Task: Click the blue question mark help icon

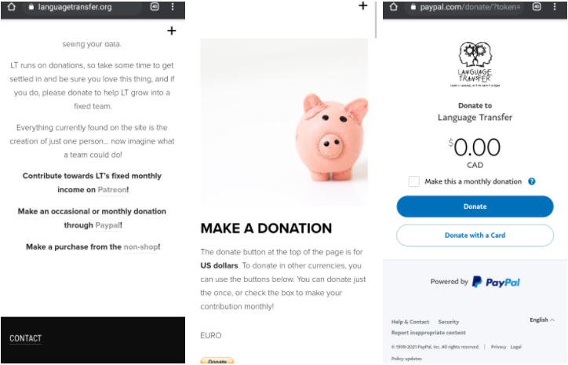Action: click(532, 181)
